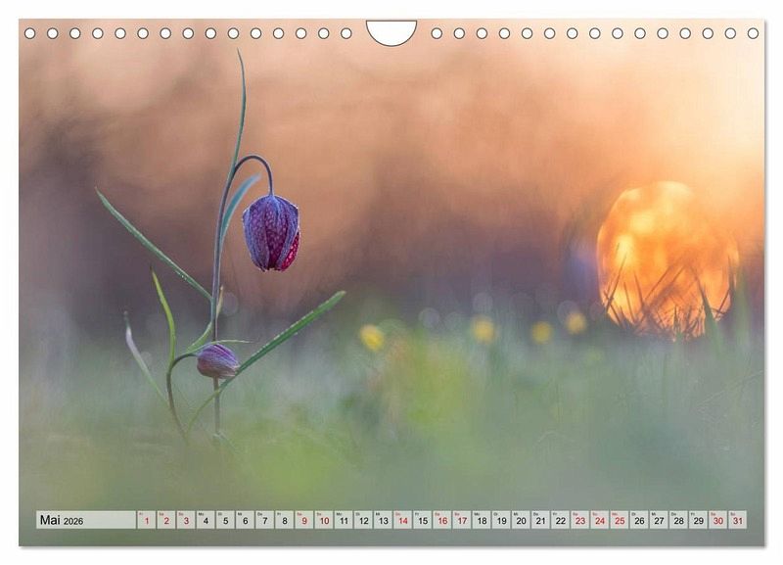Click the date cell numbered 8
The height and width of the screenshot is (565, 783).
click(284, 520)
